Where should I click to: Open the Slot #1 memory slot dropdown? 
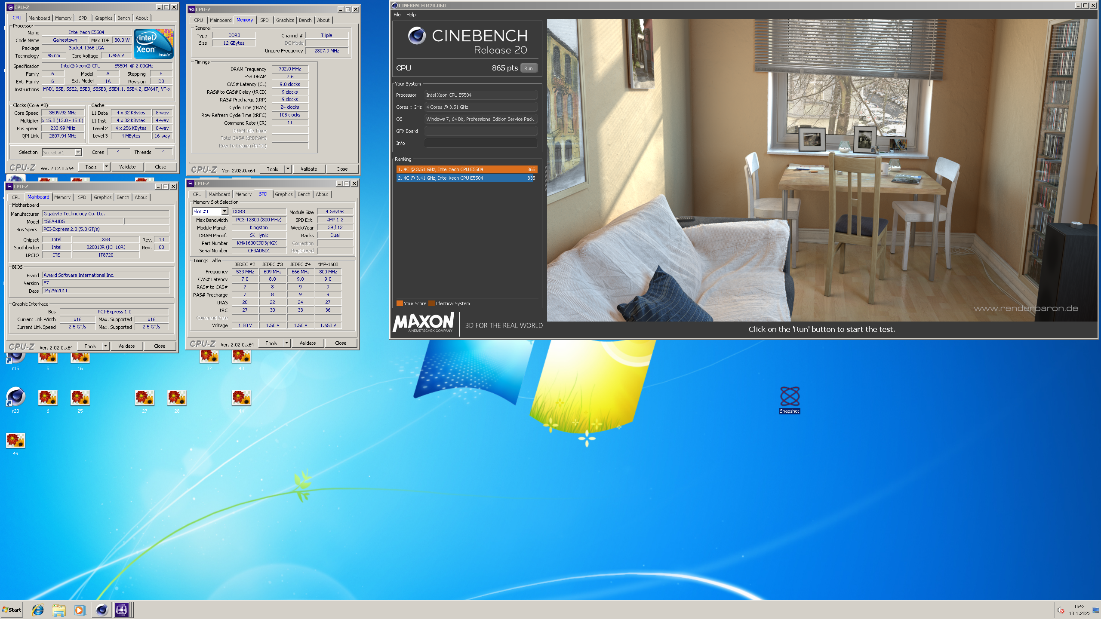(225, 211)
